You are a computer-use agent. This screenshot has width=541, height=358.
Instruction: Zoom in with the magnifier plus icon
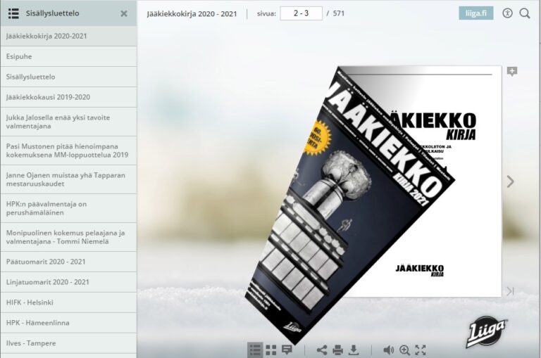[x=404, y=350]
